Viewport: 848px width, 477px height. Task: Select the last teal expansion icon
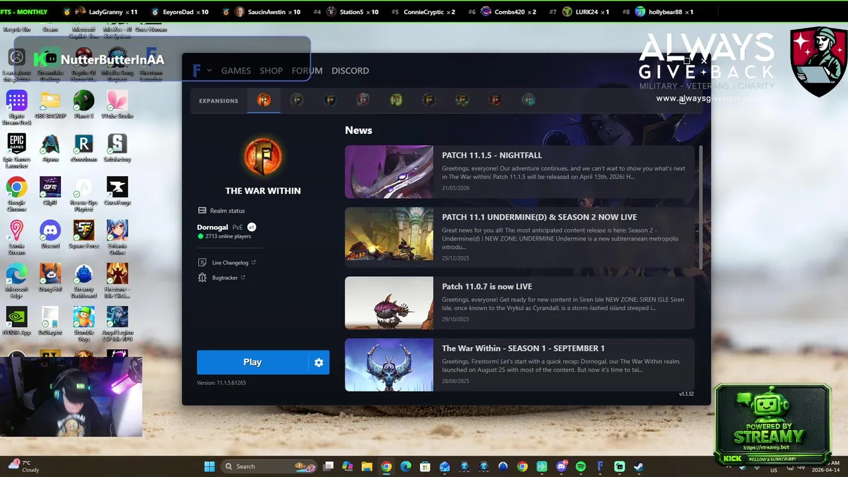[529, 100]
